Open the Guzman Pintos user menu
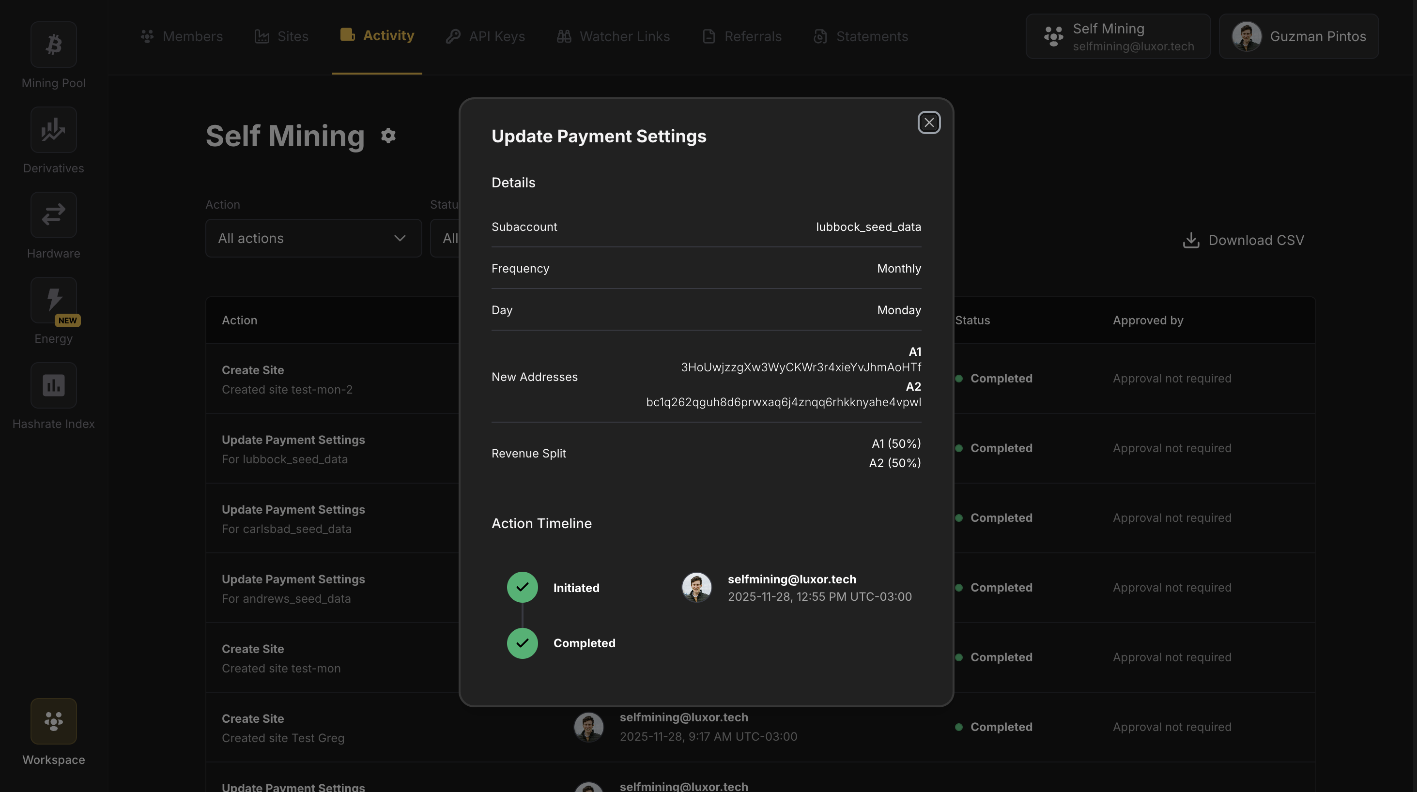The image size is (1417, 792). coord(1299,36)
